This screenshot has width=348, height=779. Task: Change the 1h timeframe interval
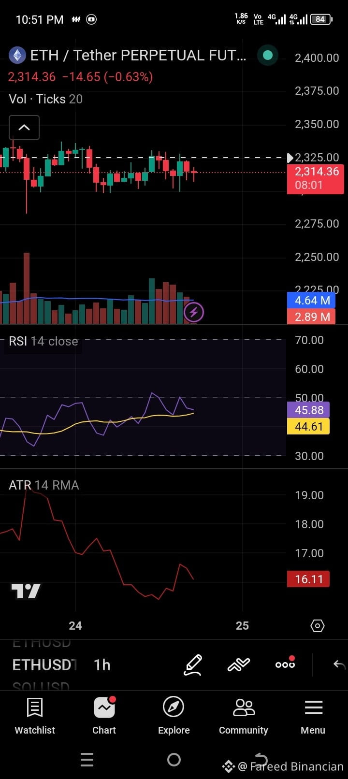[102, 665]
